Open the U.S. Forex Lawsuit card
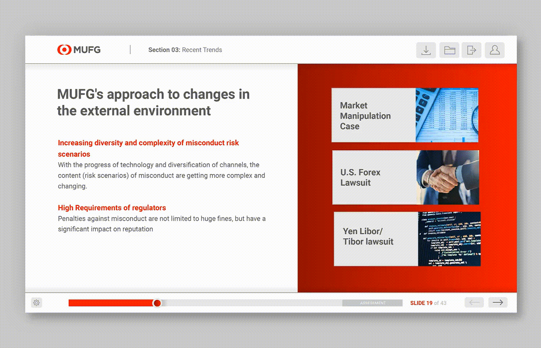541x348 pixels. tap(405, 178)
